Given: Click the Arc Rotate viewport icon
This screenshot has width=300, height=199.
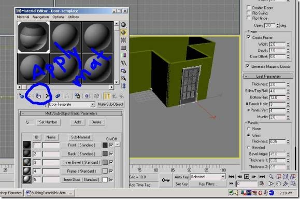Looking at the screenshot, I should click(285, 183).
